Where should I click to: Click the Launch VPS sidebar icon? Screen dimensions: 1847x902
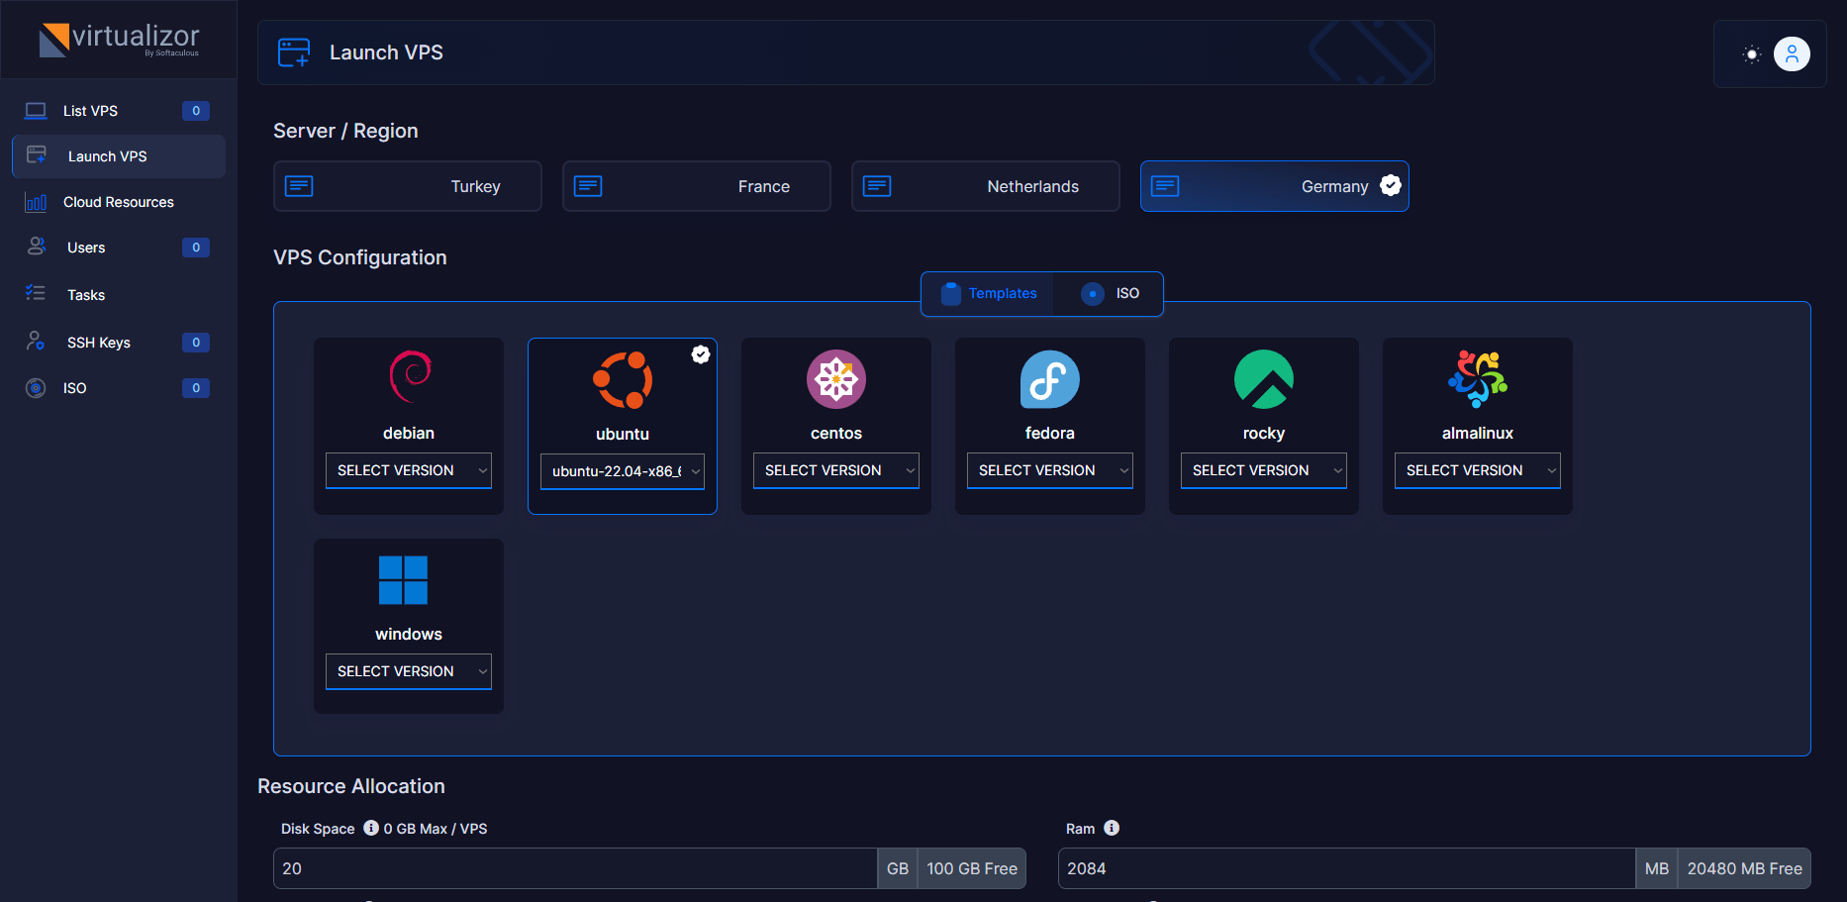tap(37, 155)
